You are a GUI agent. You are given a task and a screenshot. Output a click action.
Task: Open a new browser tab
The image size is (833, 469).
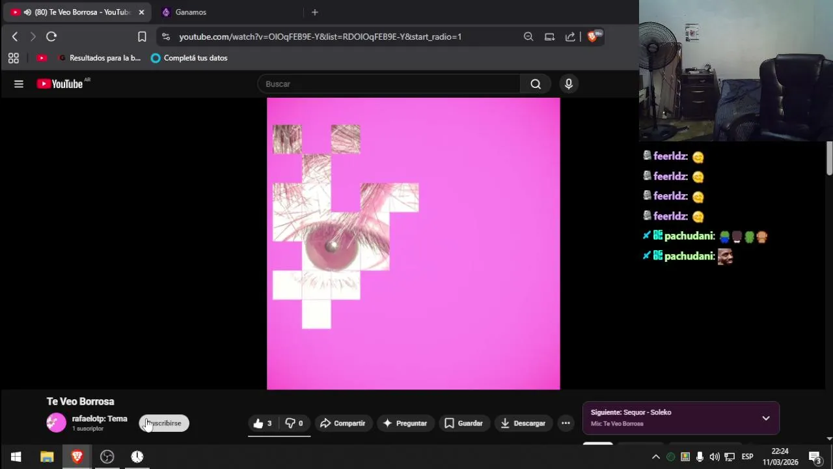click(x=315, y=12)
